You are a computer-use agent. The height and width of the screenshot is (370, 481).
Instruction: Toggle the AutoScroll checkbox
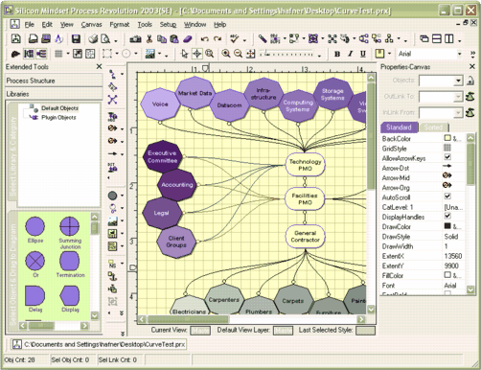coord(447,197)
